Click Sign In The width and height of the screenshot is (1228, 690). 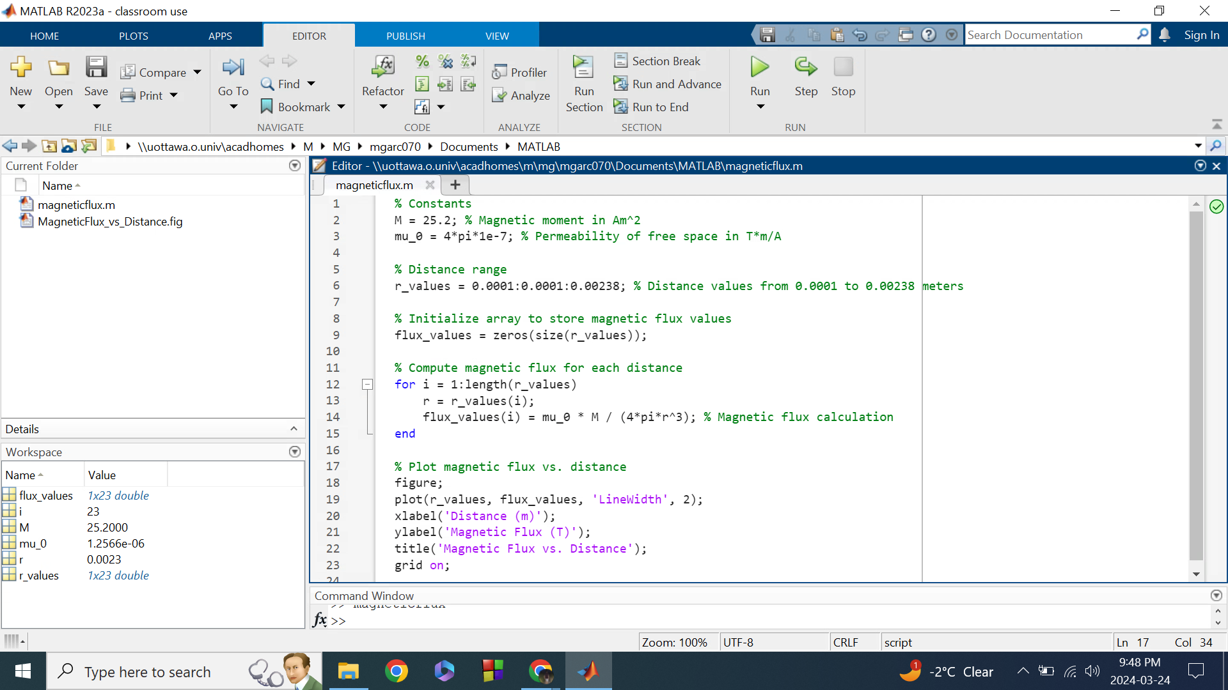point(1201,34)
